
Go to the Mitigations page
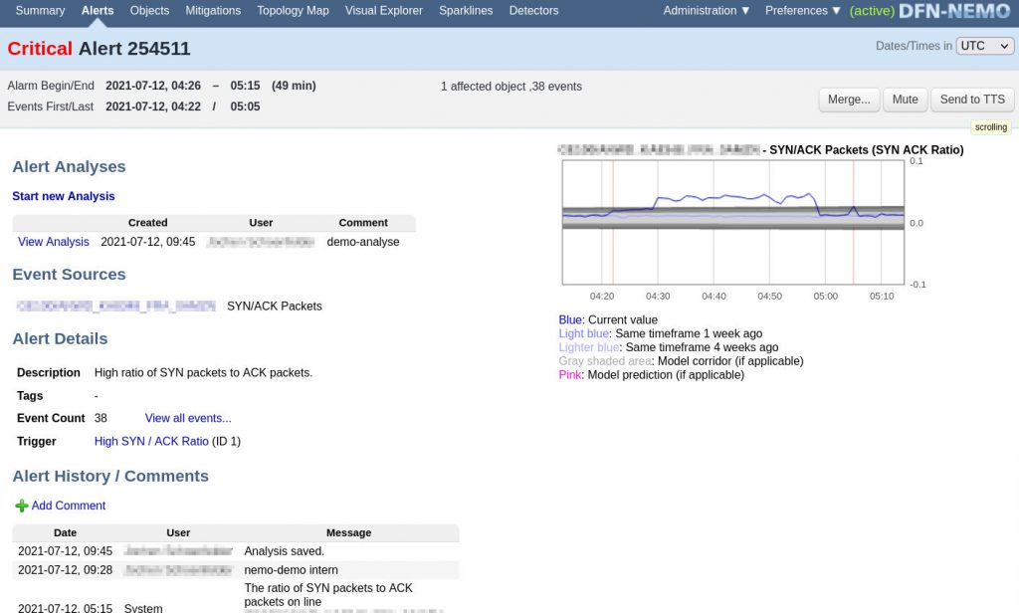point(213,11)
